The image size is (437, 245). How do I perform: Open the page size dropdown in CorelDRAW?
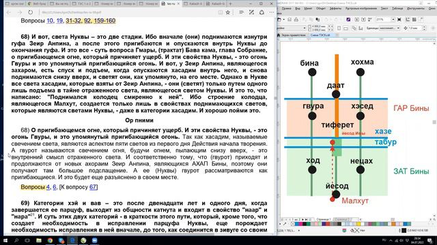pos(305,28)
